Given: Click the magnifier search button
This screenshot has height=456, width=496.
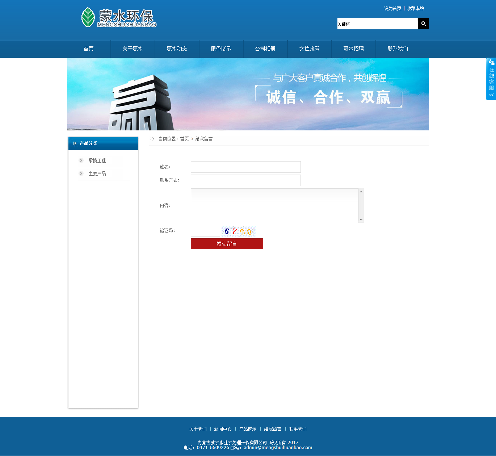Looking at the screenshot, I should (423, 24).
